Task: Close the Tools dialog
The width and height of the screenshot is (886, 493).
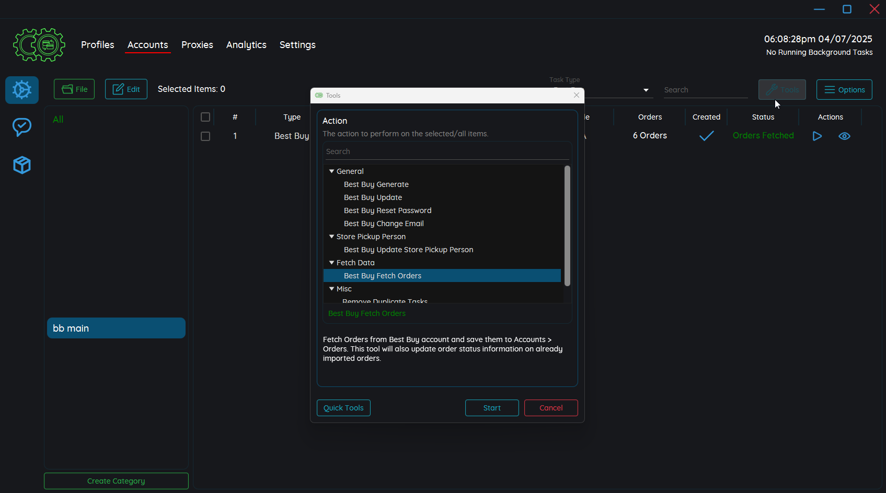Action: pyautogui.click(x=577, y=95)
